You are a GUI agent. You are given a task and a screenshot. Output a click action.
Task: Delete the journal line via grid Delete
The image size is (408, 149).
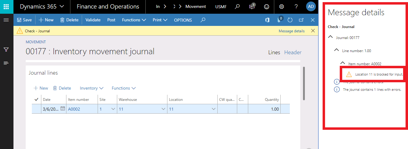click(62, 88)
